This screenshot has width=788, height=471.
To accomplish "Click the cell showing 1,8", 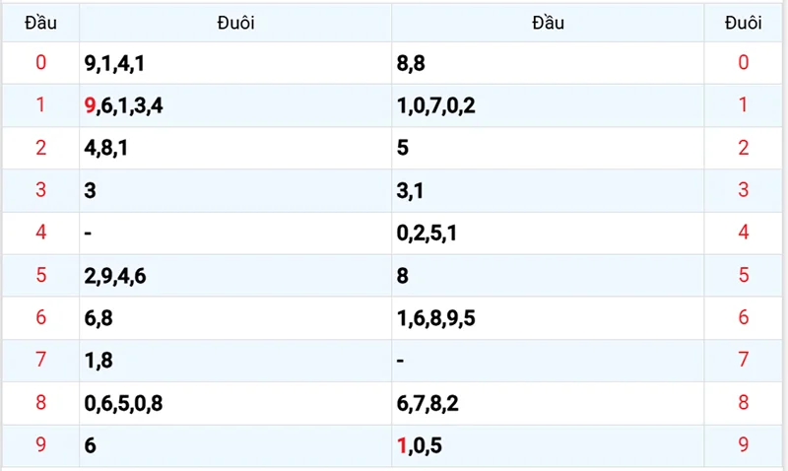I will (99, 361).
